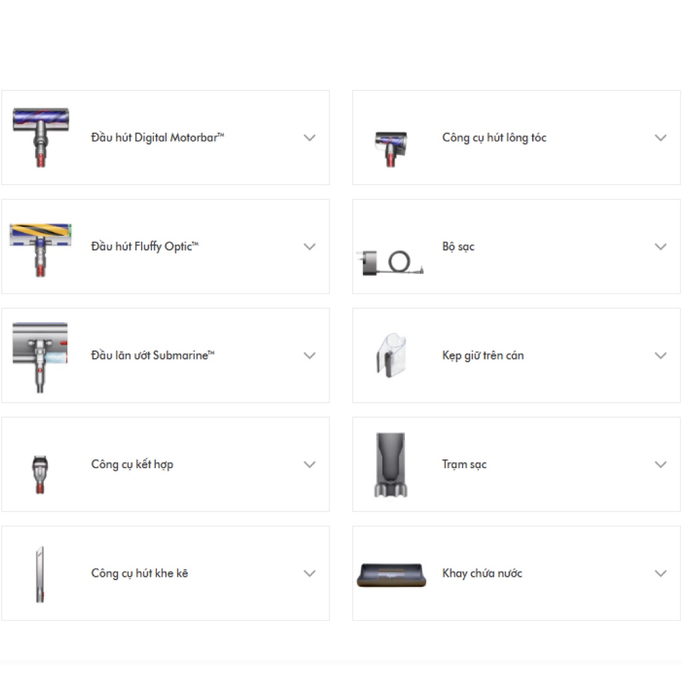Click the Submarine wet roller head image
Image resolution: width=682 pixels, height=682 pixels.
(x=41, y=356)
